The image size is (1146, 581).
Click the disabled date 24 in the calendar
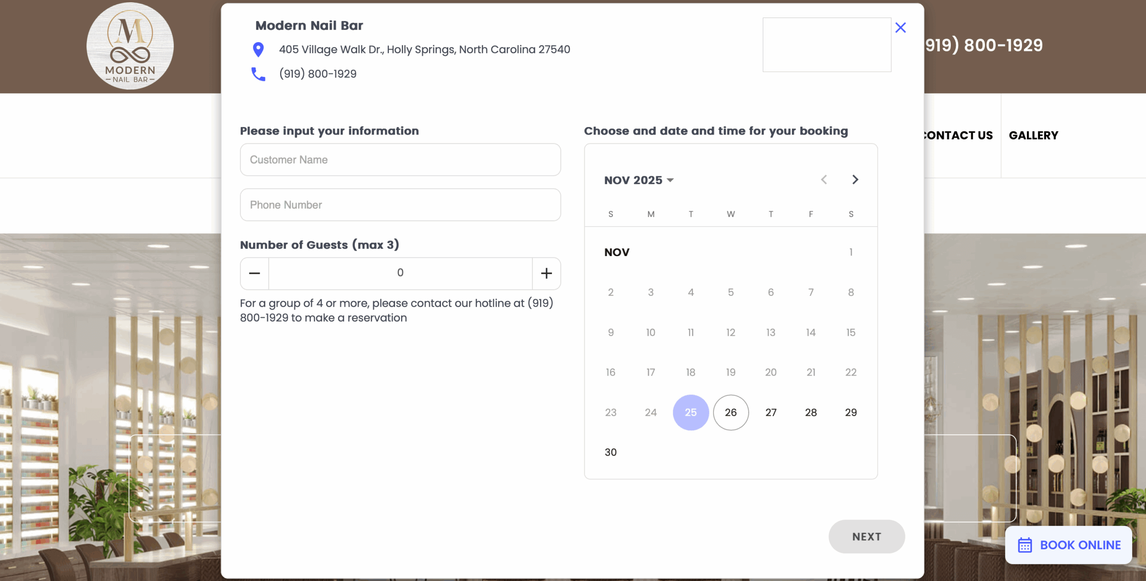coord(651,412)
